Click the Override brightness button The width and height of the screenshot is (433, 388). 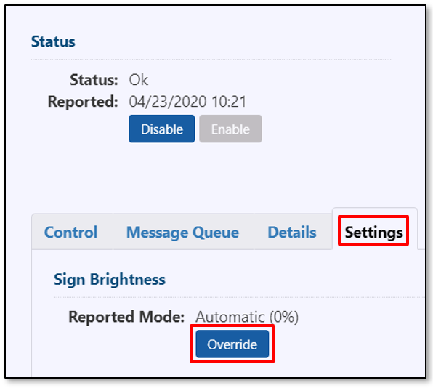(x=232, y=344)
